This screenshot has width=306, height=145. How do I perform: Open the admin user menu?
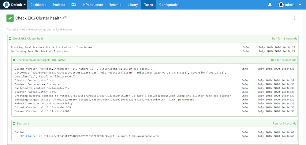coord(289,5)
